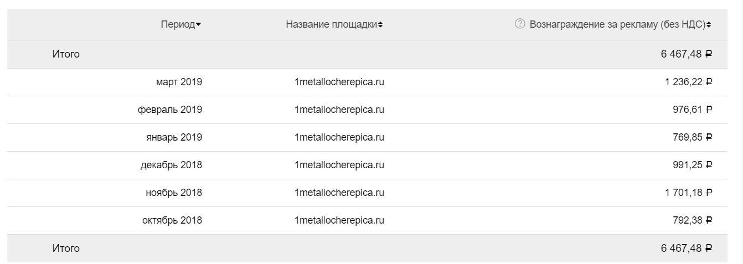Select the февраль 2019 period cell
Screen dimensions: 743x264
170,110
